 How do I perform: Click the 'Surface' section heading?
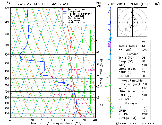(x=133, y=54)
